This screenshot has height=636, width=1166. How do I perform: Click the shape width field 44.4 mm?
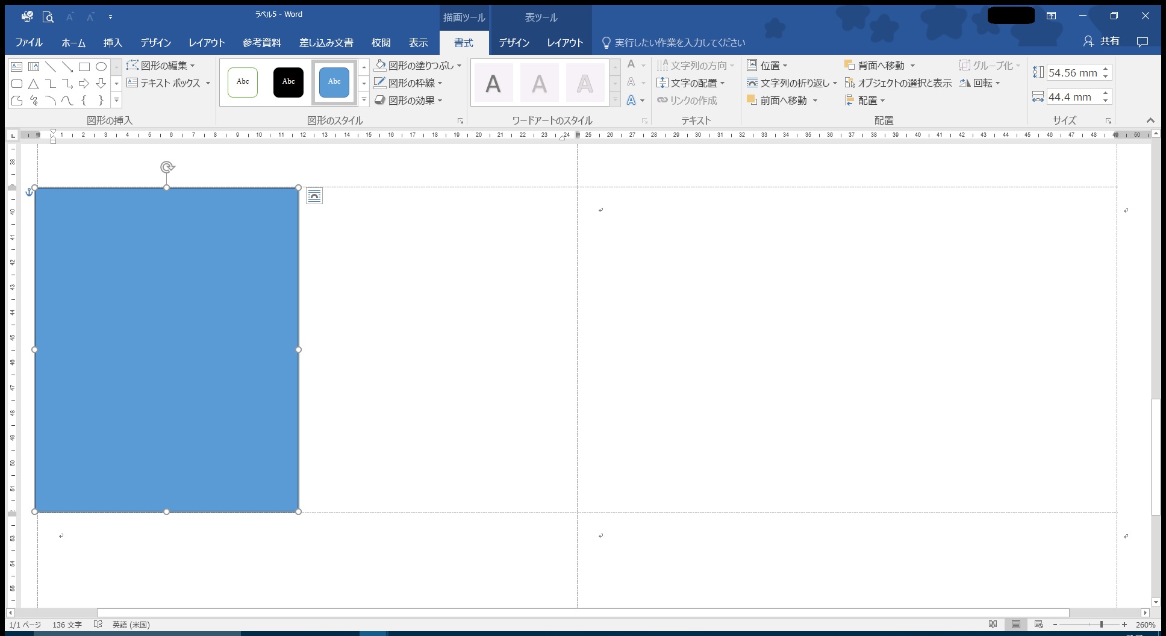pos(1073,97)
